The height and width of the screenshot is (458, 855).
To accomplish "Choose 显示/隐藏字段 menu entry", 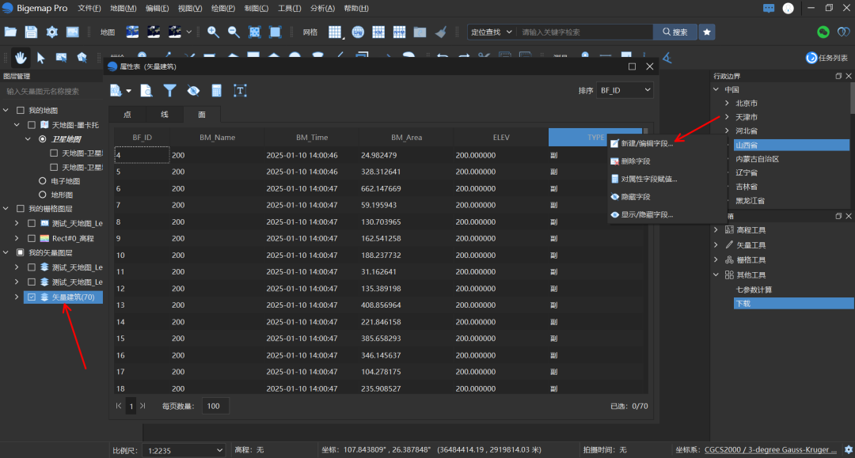I will pos(667,214).
